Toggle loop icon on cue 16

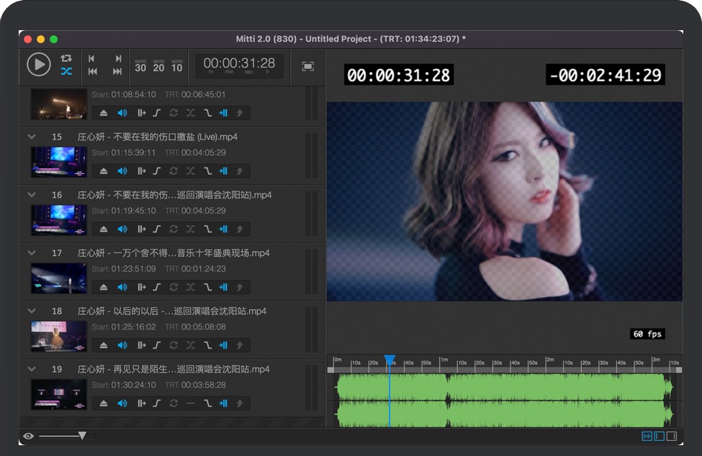174,229
